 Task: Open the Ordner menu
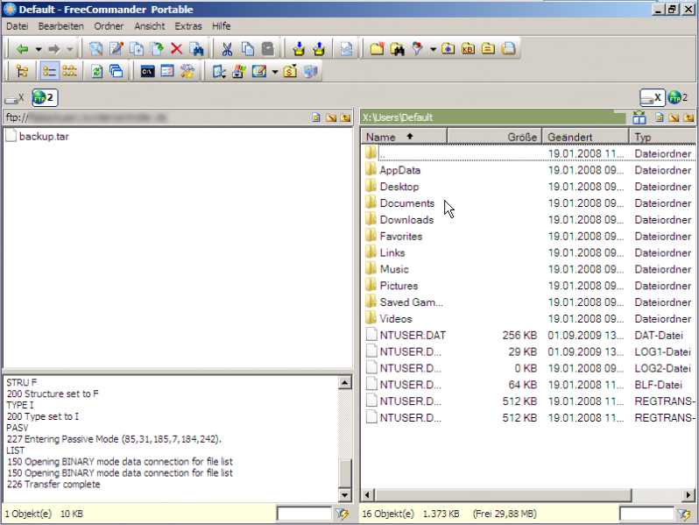[x=109, y=26]
